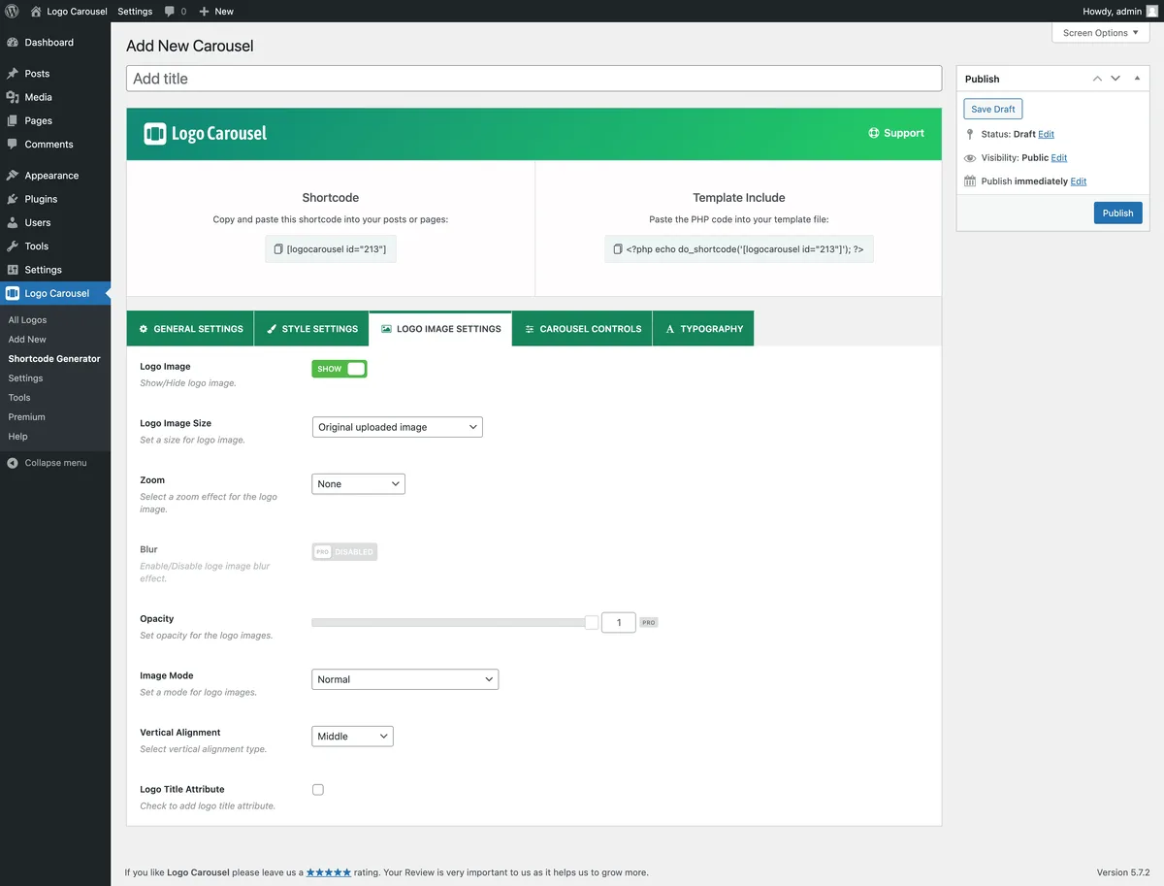Click the Comments icon in sidebar
The width and height of the screenshot is (1164, 886).
tap(13, 144)
